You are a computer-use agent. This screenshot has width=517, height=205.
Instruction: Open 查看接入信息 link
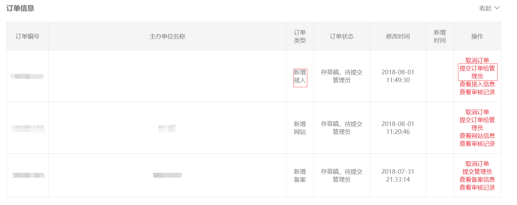point(477,84)
